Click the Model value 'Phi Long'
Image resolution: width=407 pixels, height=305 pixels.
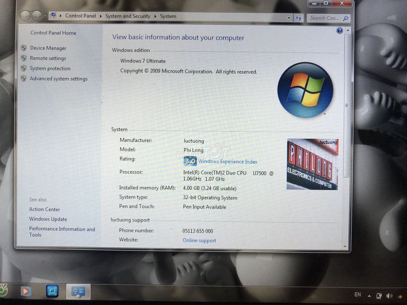coord(193,150)
